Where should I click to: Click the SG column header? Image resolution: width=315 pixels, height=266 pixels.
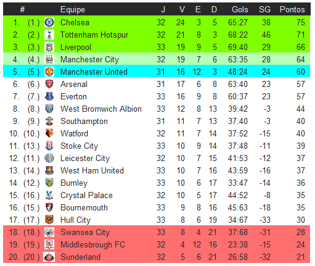point(264,9)
